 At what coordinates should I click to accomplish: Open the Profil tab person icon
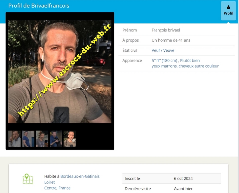(228, 7)
